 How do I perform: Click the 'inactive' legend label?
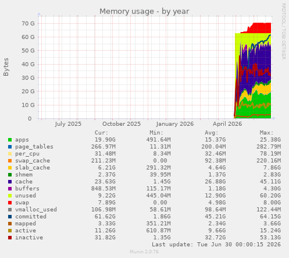pos(29,238)
